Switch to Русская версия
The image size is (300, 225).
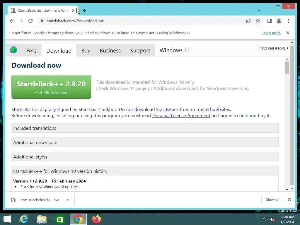(274, 48)
